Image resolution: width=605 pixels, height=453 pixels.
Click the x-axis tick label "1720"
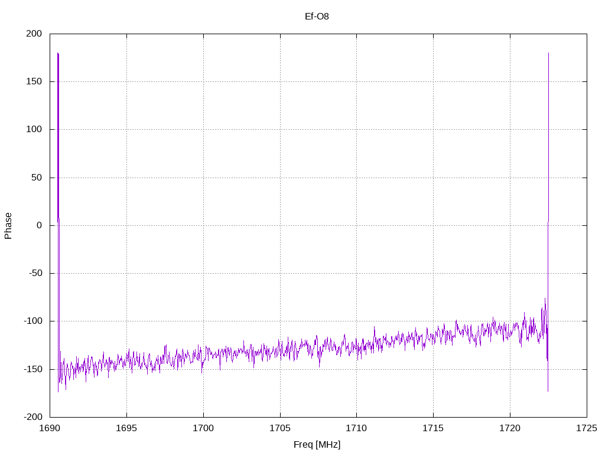[x=510, y=428]
